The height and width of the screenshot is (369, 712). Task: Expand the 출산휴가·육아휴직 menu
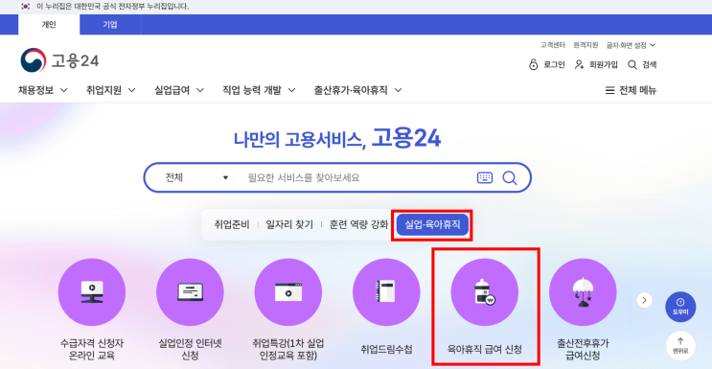(x=357, y=90)
